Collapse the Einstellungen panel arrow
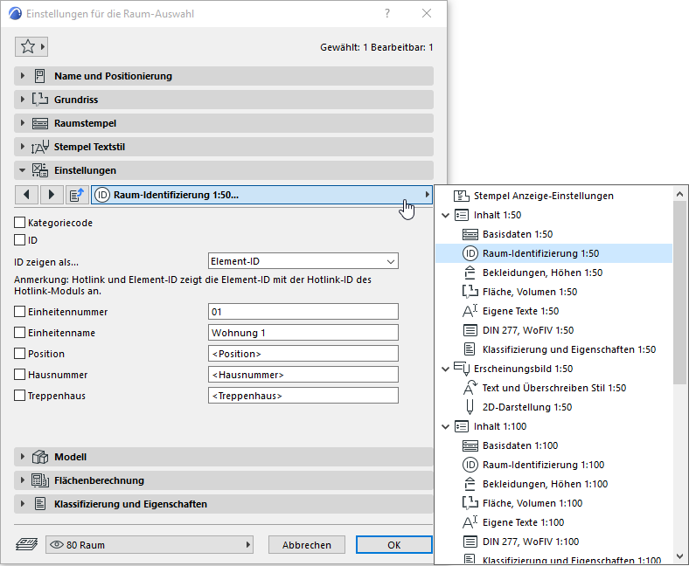The width and height of the screenshot is (689, 566). click(23, 170)
